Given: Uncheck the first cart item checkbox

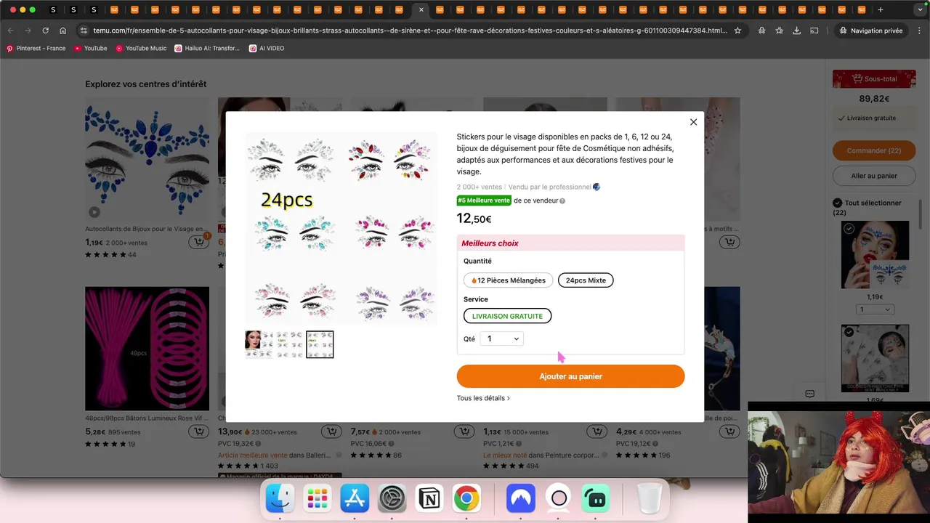Looking at the screenshot, I should tap(849, 228).
